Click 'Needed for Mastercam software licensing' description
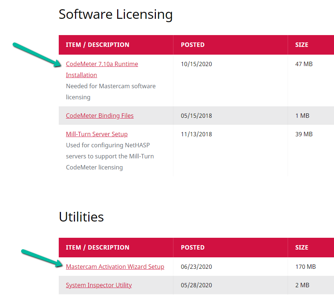The image size is (334, 295). pos(111,92)
